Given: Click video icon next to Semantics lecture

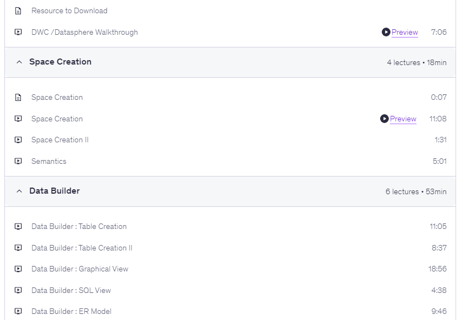Looking at the screenshot, I should [x=18, y=162].
